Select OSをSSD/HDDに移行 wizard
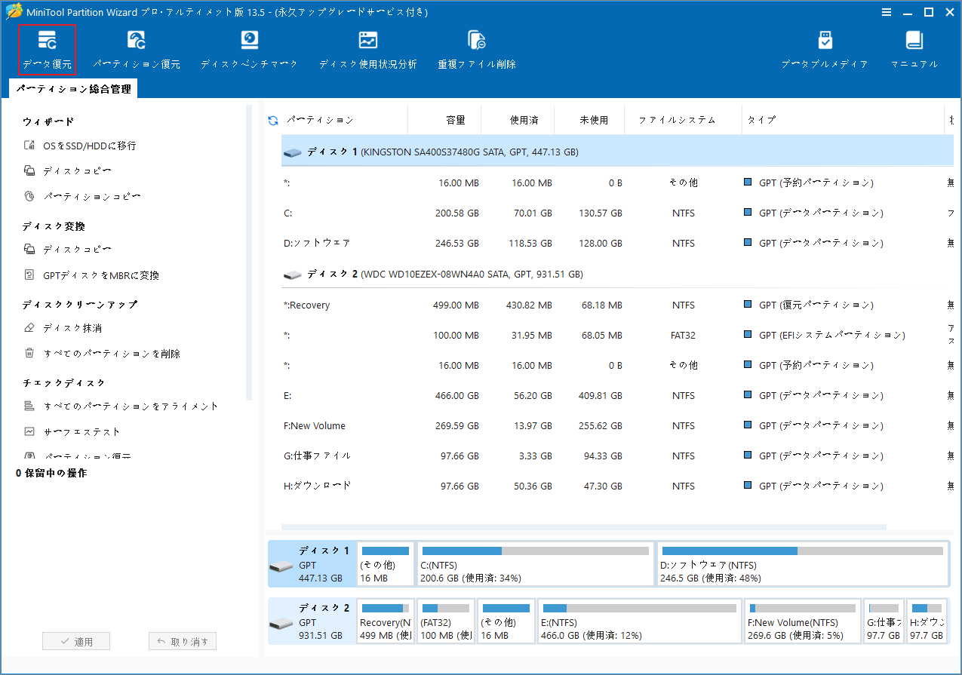 81,145
